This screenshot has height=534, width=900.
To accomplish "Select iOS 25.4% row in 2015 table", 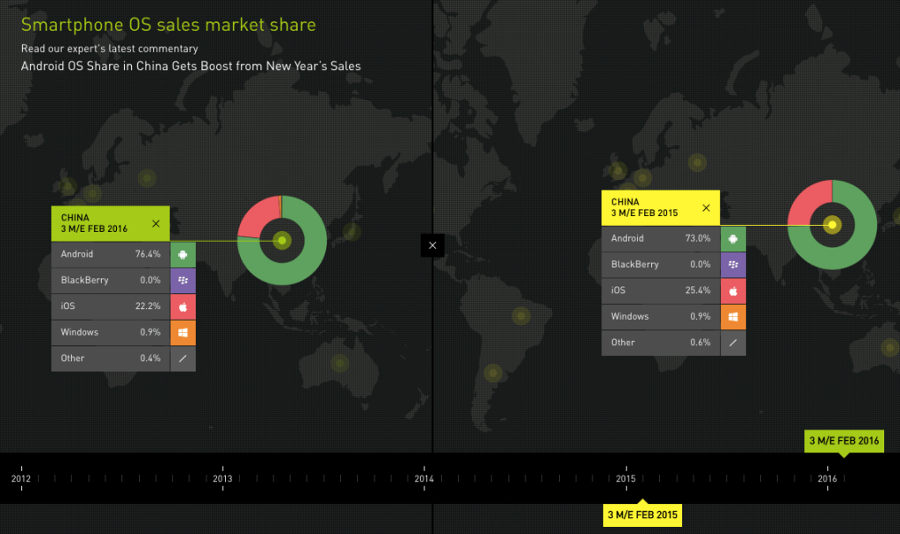I will pos(661,291).
